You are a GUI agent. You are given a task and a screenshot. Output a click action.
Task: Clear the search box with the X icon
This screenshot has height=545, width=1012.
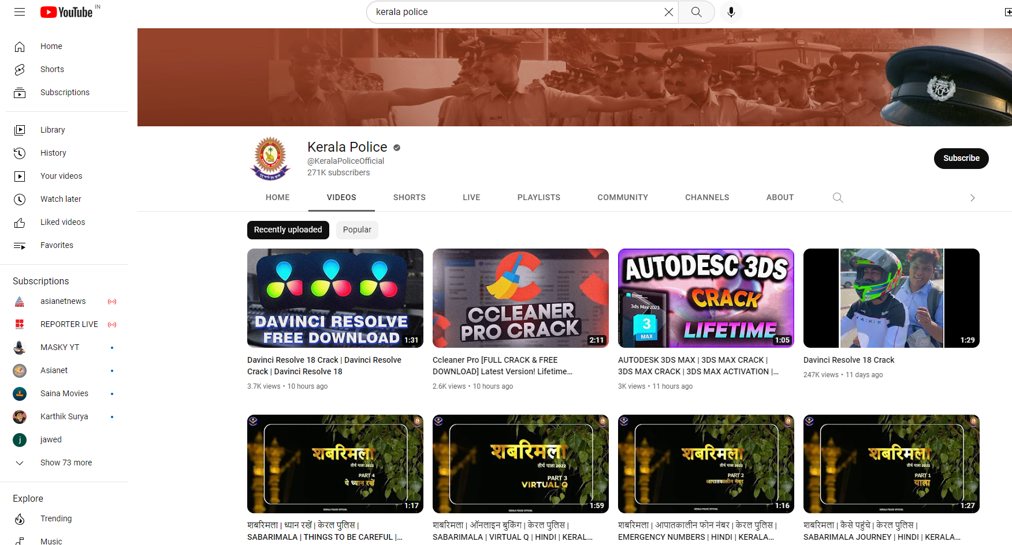point(668,12)
